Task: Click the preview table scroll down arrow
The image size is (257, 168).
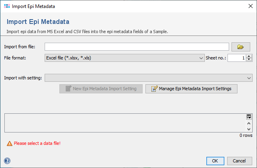Action: coord(249,129)
